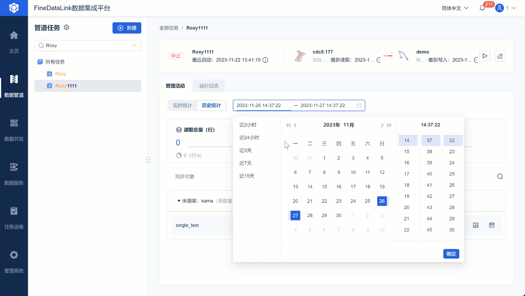Screen dimensions: 525x296
Task: Choose the 近2小时 preset range
Action: point(248,125)
